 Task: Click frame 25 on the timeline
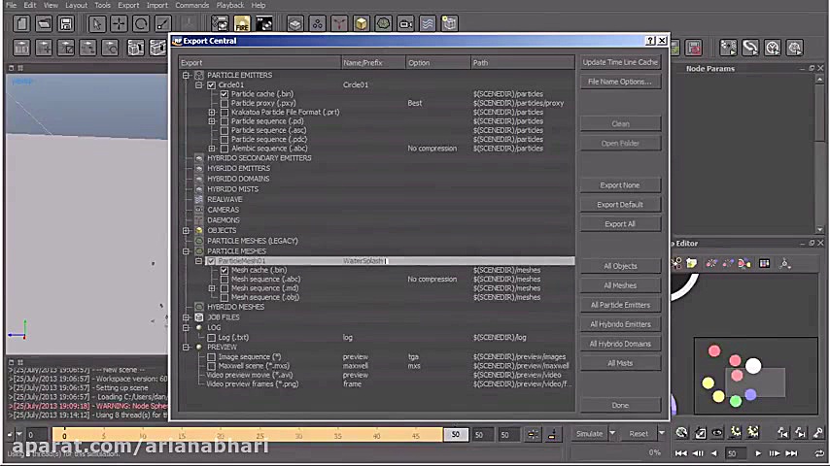[x=259, y=435]
